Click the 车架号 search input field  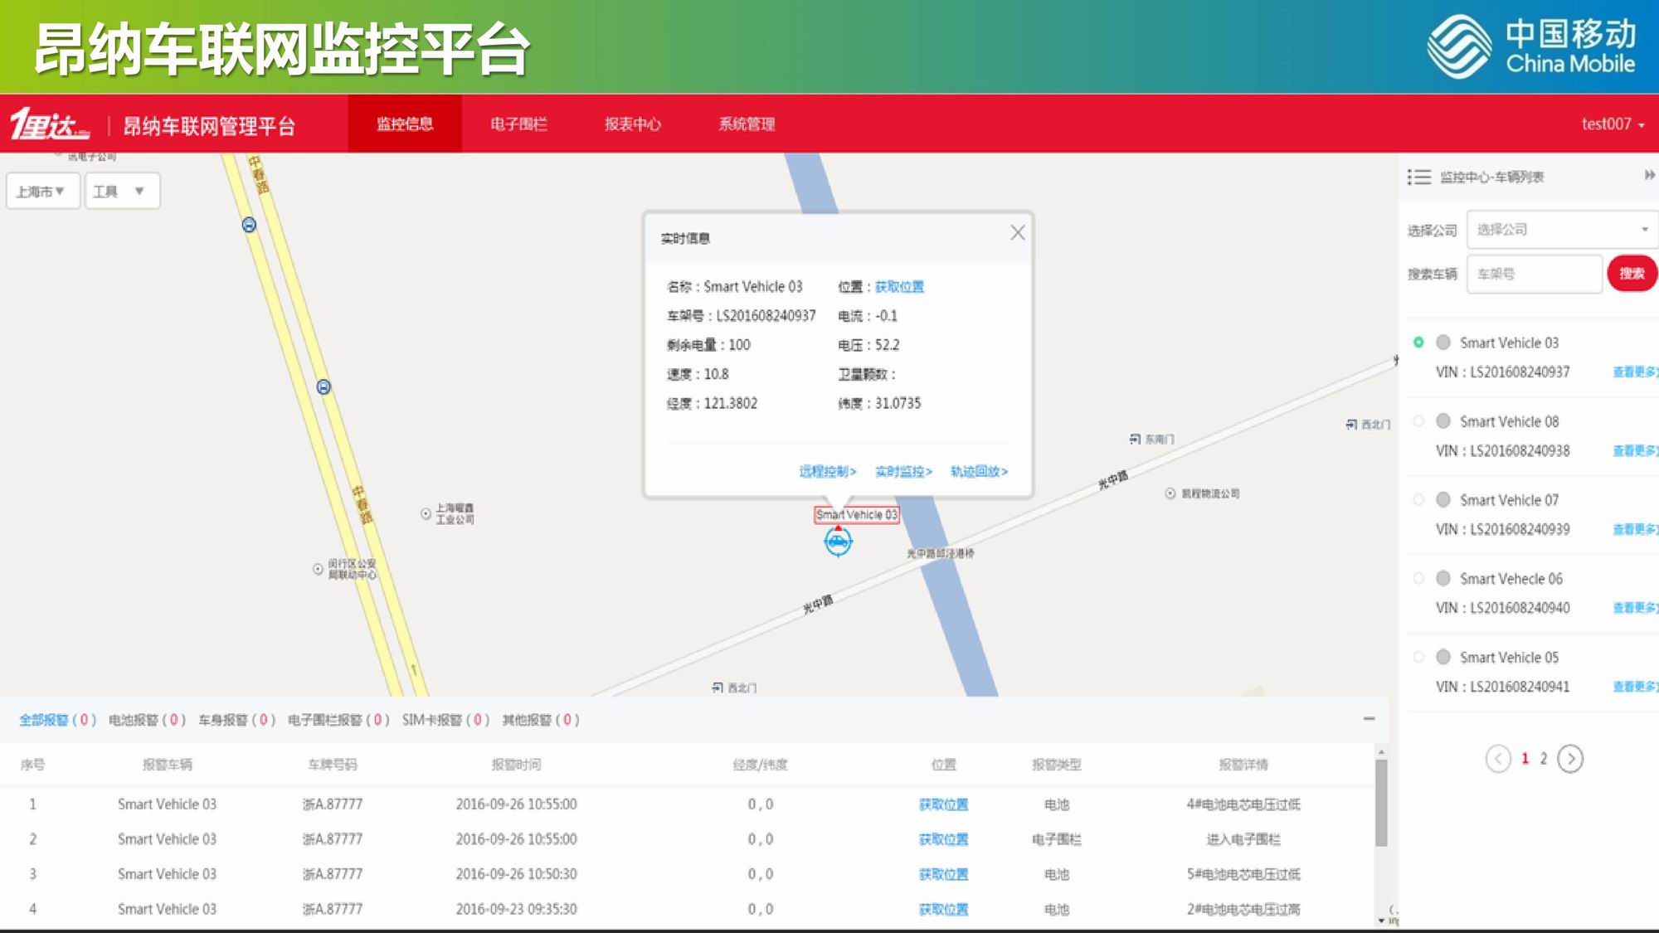pyautogui.click(x=1533, y=274)
